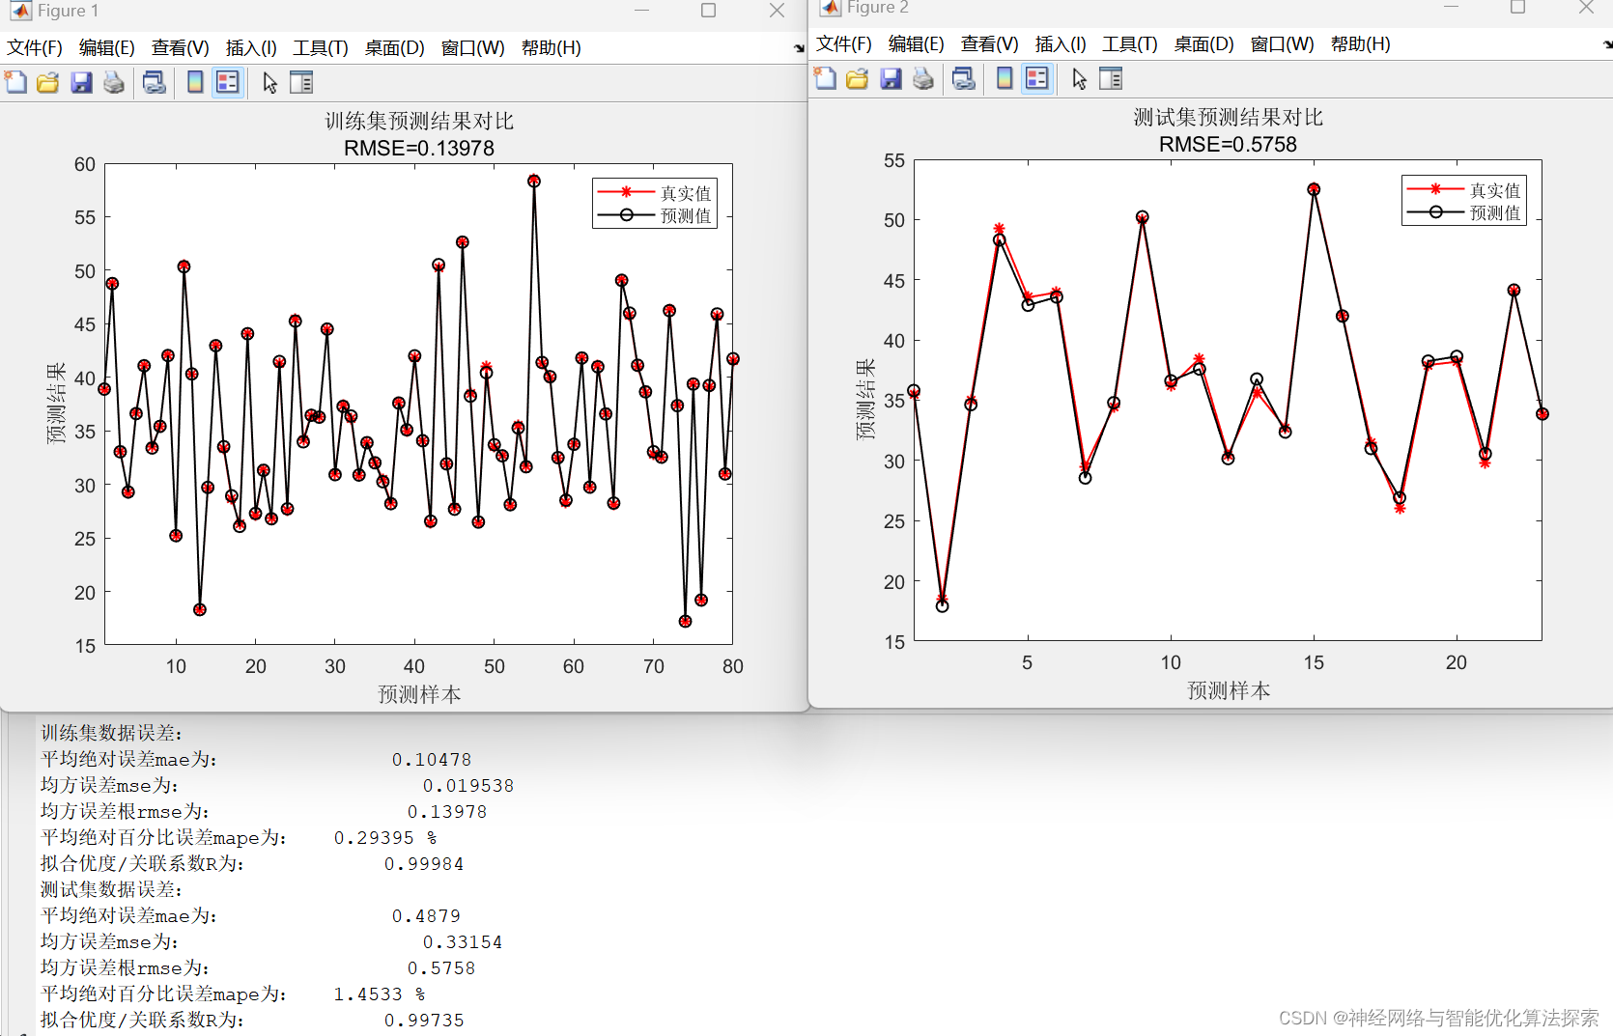Open 窗口(W) menu in Figure 1
The height and width of the screenshot is (1036, 1613).
472,48
